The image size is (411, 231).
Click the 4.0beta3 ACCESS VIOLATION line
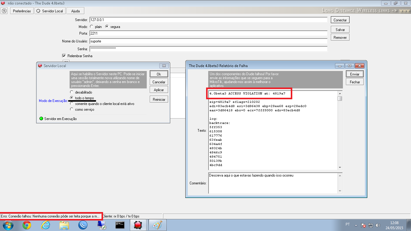click(x=247, y=94)
